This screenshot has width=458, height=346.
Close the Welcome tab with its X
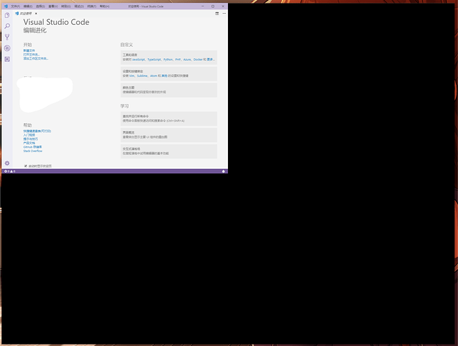36,13
